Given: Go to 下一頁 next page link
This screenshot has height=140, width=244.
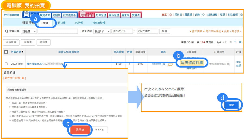Looking at the screenshot, I should click(x=237, y=42).
